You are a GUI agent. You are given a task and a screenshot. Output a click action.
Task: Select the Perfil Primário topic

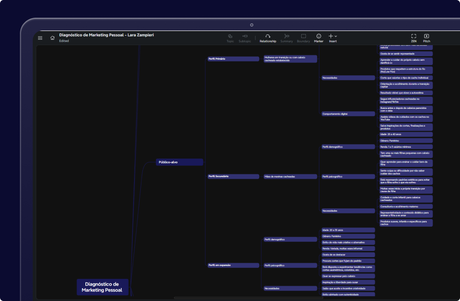tap(233, 59)
